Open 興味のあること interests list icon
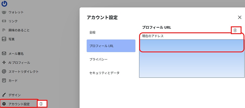Screen dimensions: 245x108 coord(4,30)
